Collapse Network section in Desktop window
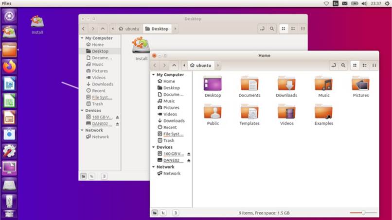 [82, 130]
